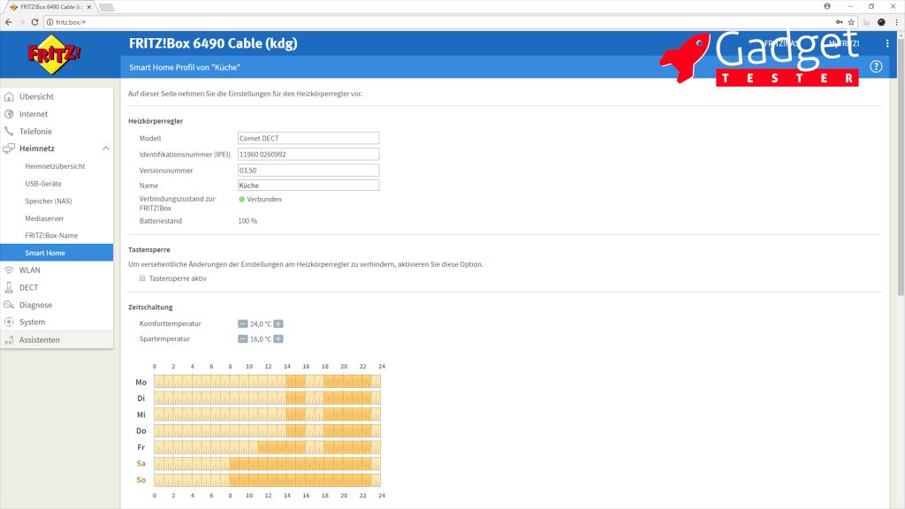Open the Internet sidebar menu

click(x=34, y=114)
